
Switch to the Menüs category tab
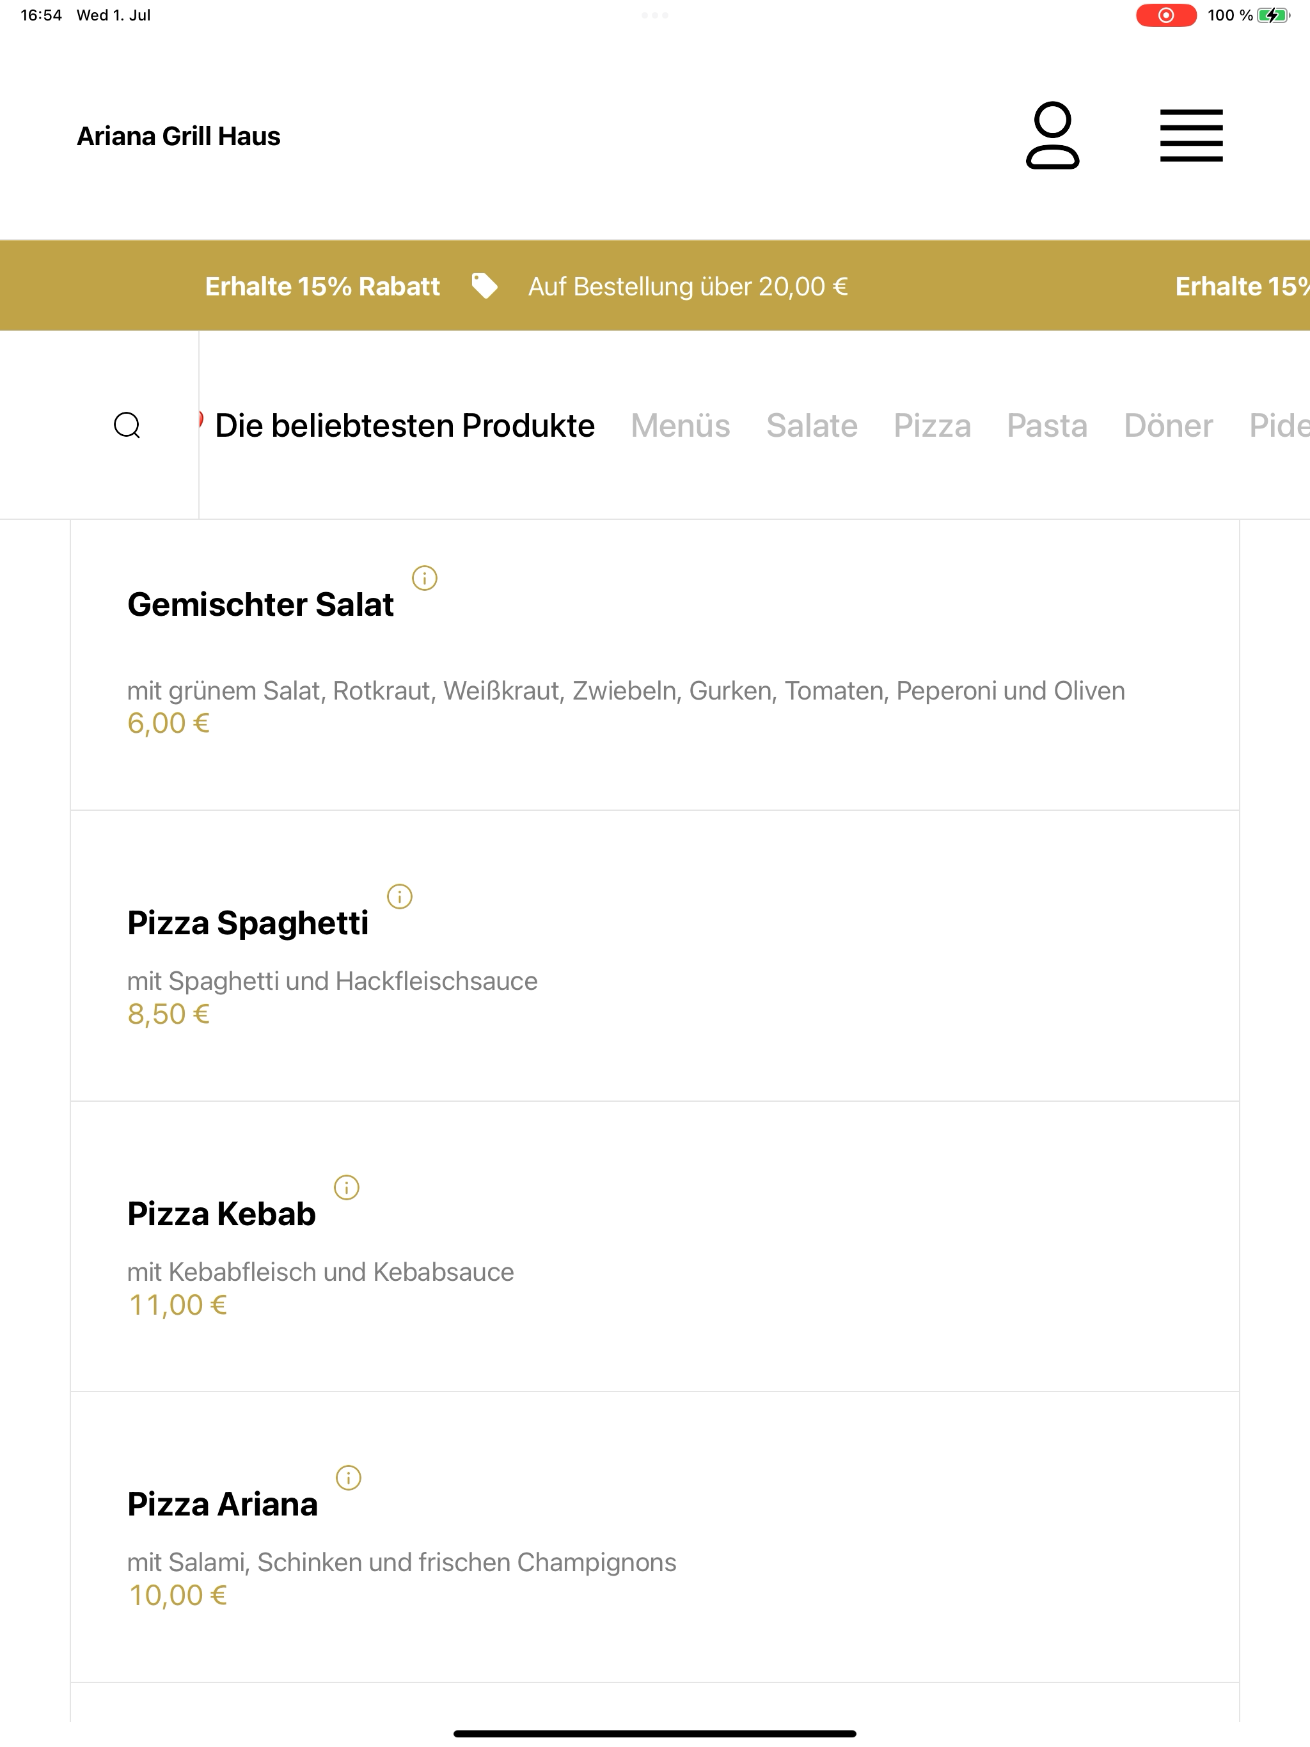(681, 425)
